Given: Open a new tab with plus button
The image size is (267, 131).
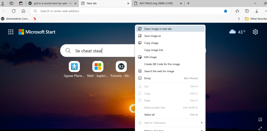Looking at the screenshot, I should (189, 3).
